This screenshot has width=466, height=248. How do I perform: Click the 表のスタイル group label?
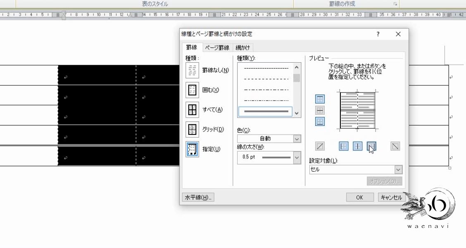coord(155,4)
